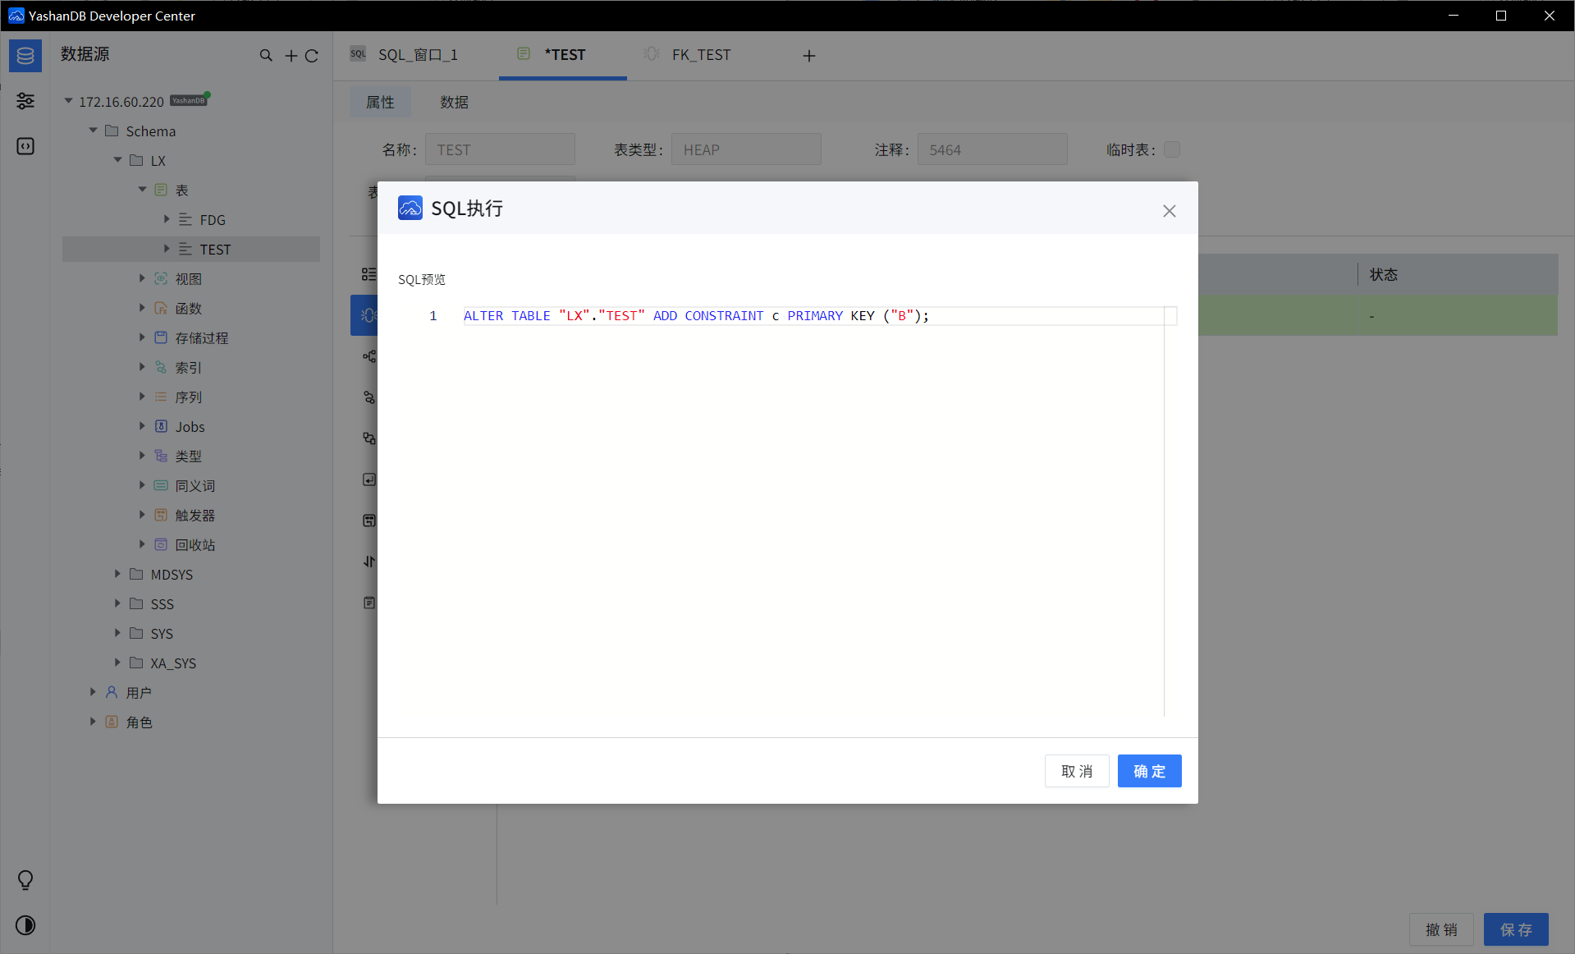Click the 取消 button in dialog
Image resolution: width=1575 pixels, height=954 pixels.
click(x=1076, y=771)
